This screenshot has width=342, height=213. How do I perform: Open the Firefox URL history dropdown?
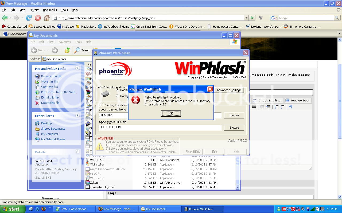(246, 18)
